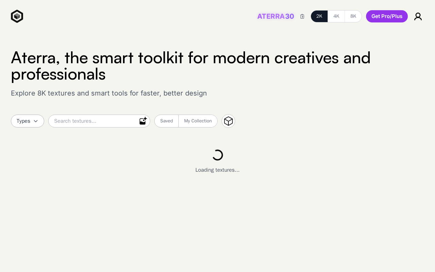
Task: Click the AI image search icon
Action: pos(143,121)
